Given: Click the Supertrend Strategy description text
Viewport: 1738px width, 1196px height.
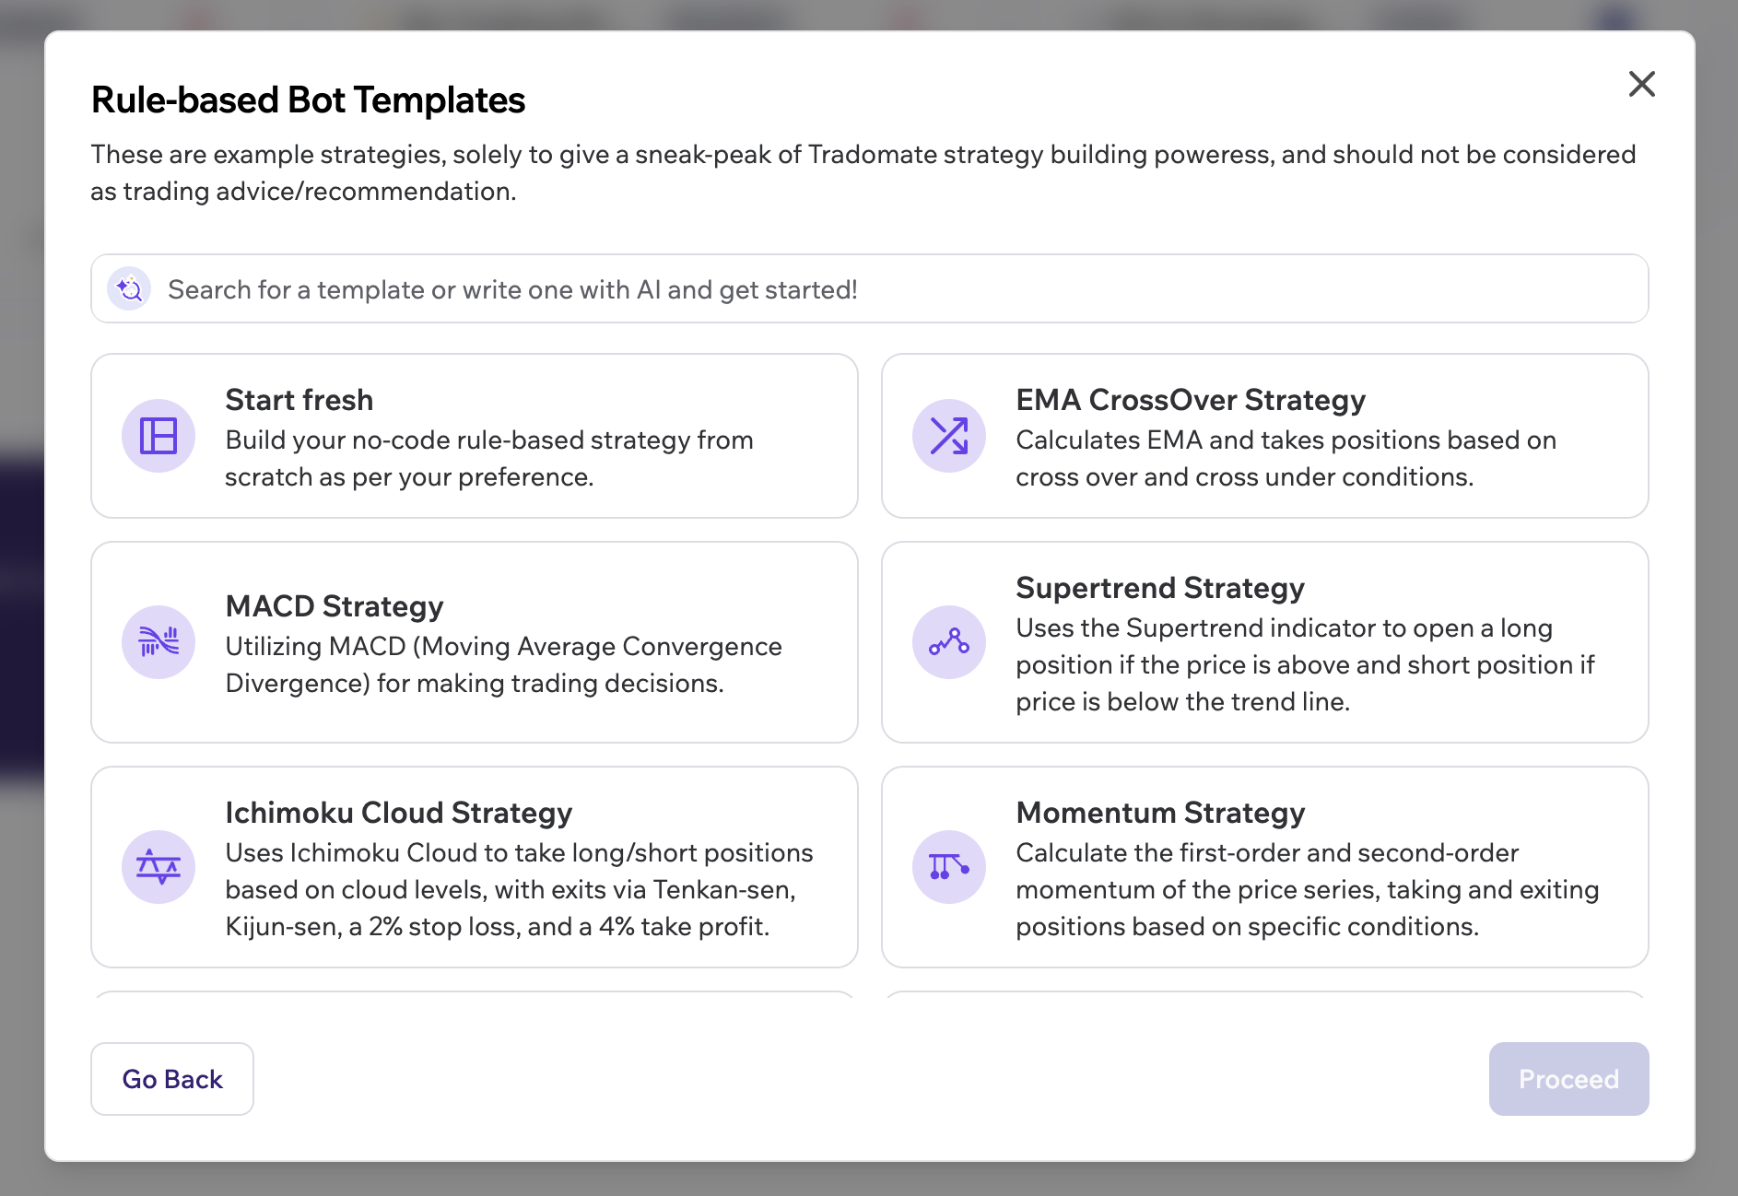Looking at the screenshot, I should [x=1304, y=665].
